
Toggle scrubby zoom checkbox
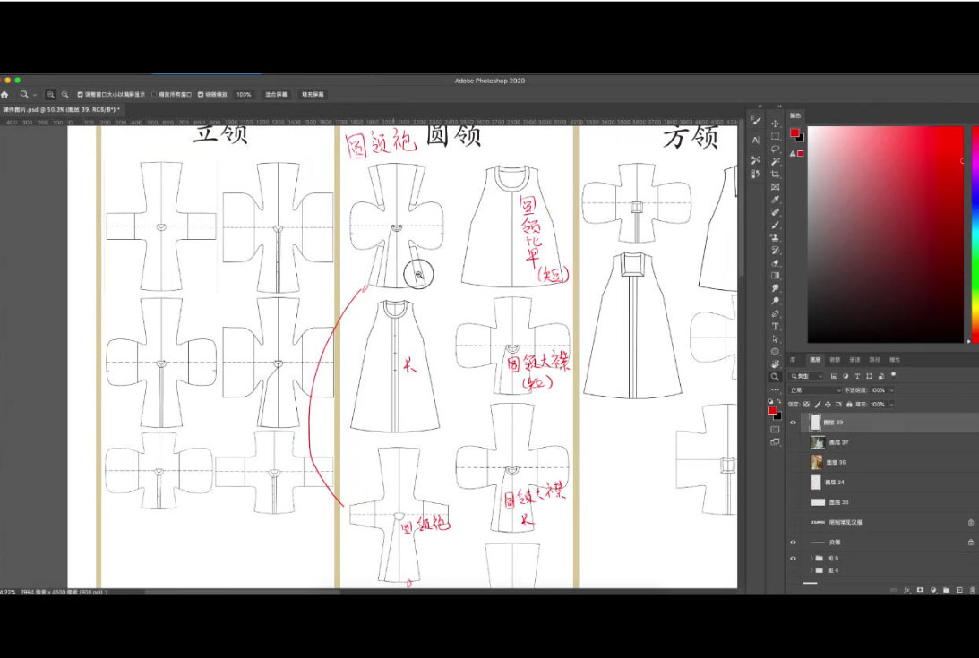click(201, 95)
